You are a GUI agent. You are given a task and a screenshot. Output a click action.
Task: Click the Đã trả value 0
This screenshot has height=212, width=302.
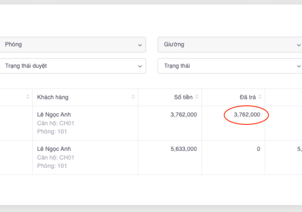click(258, 149)
